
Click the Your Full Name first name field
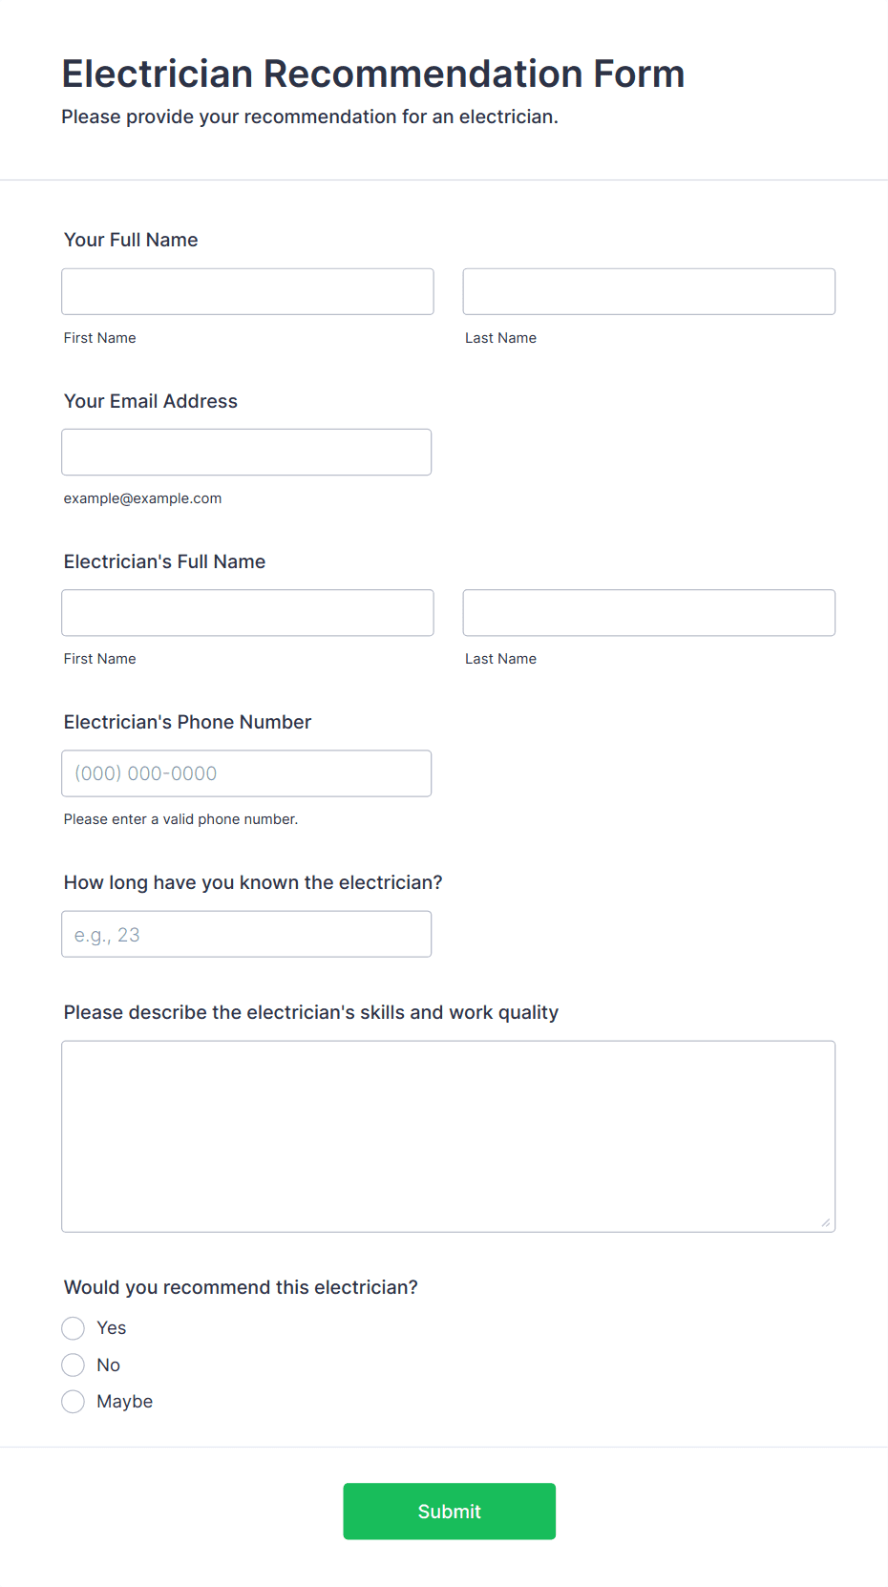tap(247, 291)
